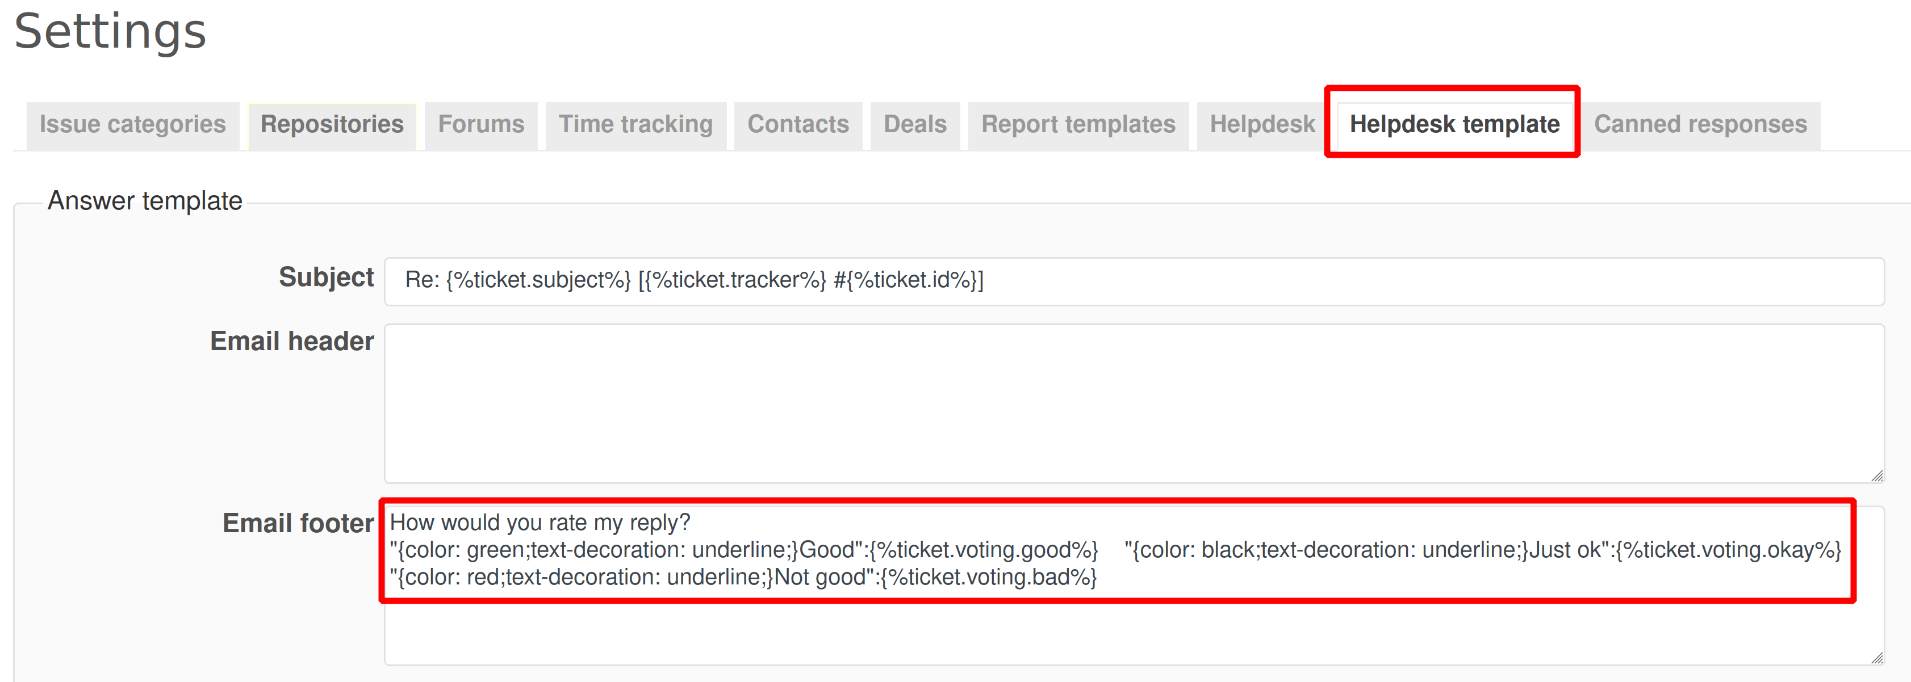Click the Email footer text area
The height and width of the screenshot is (682, 1911).
coord(1134,630)
